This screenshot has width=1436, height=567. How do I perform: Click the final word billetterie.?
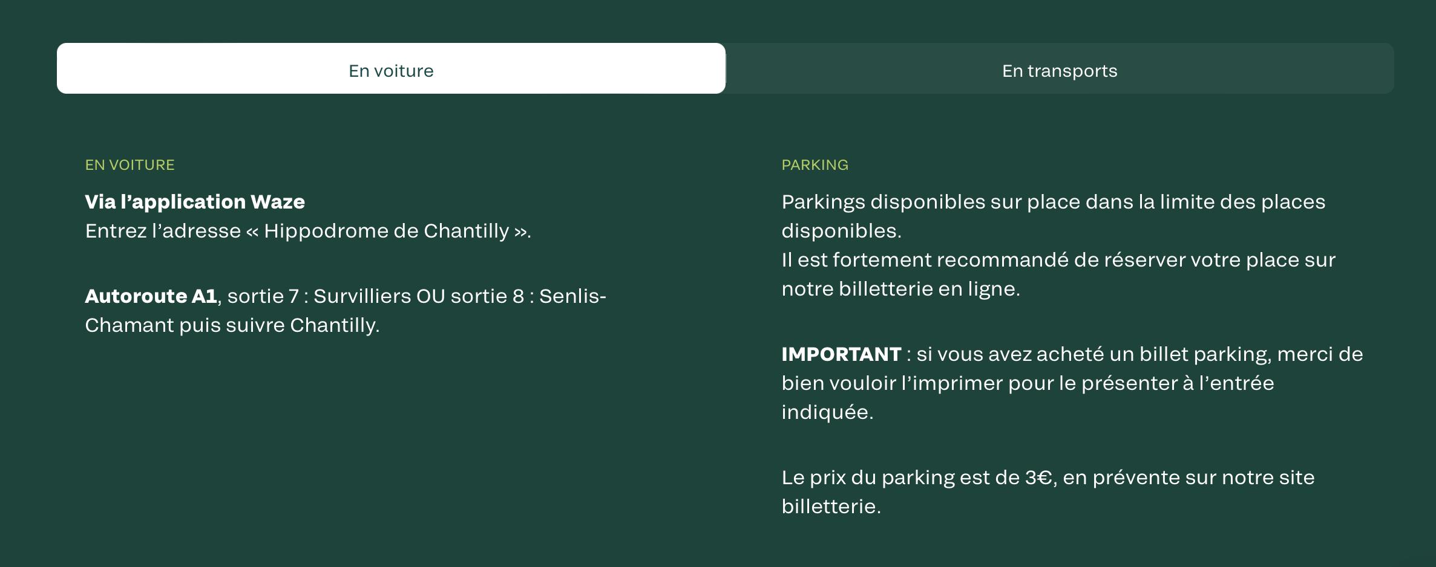coord(831,507)
